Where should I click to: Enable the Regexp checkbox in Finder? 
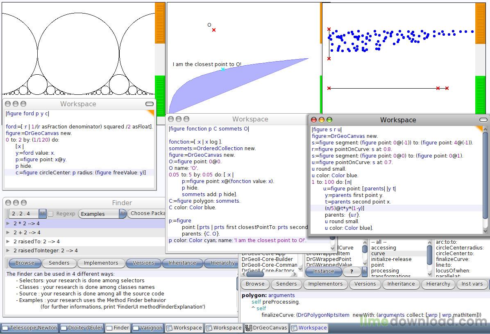(x=50, y=214)
